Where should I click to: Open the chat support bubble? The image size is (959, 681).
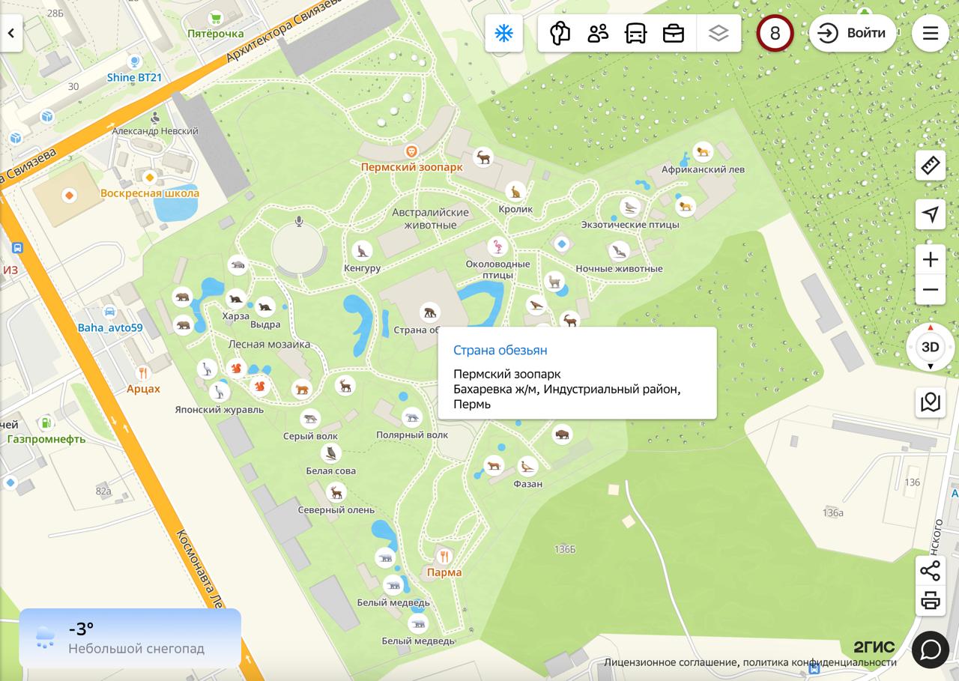930,649
